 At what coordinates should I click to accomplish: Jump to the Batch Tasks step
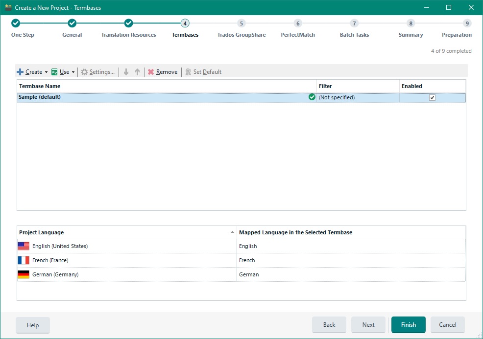click(x=354, y=23)
